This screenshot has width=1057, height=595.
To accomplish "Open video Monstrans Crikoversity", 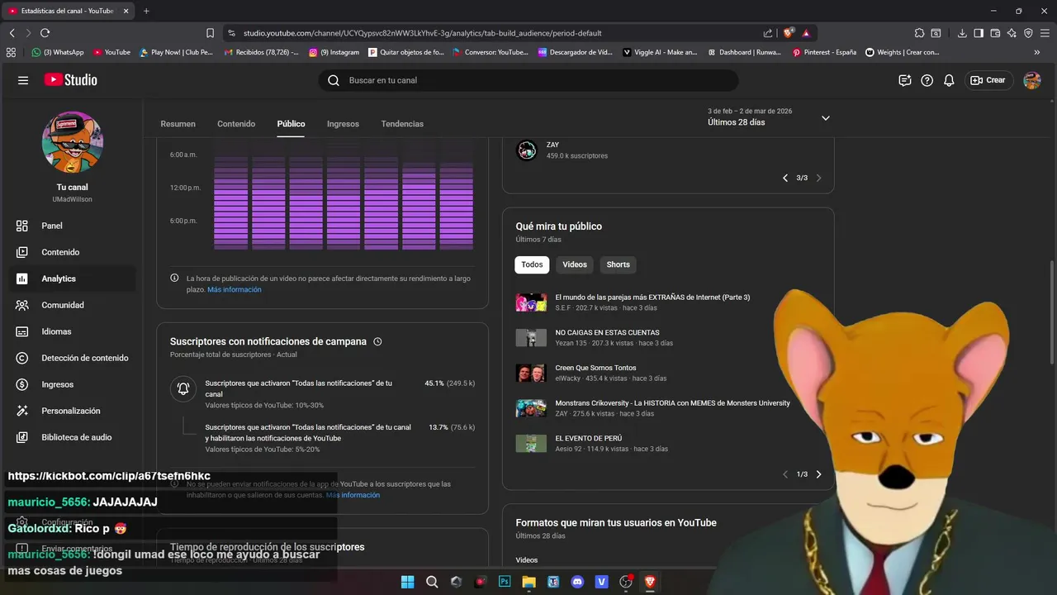I will (672, 403).
